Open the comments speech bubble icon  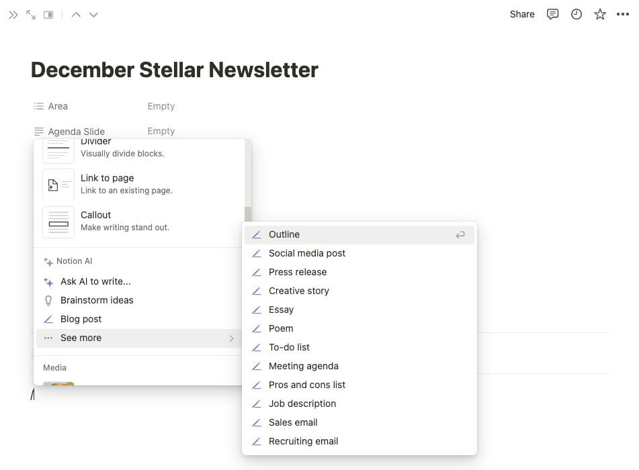pos(552,15)
